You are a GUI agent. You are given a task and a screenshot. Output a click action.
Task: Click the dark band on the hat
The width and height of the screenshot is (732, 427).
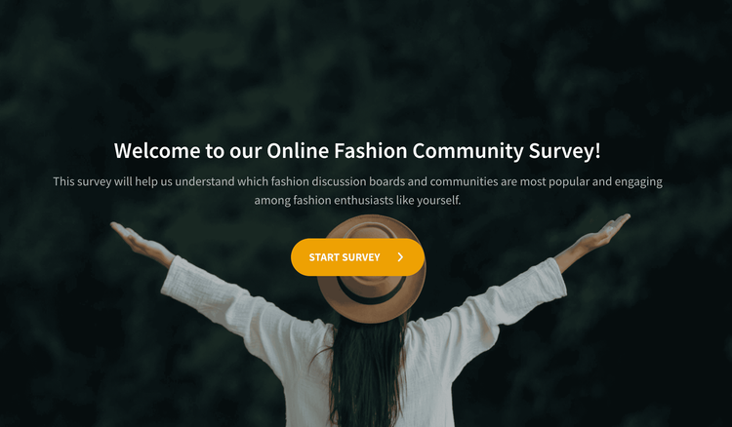pyautogui.click(x=371, y=292)
